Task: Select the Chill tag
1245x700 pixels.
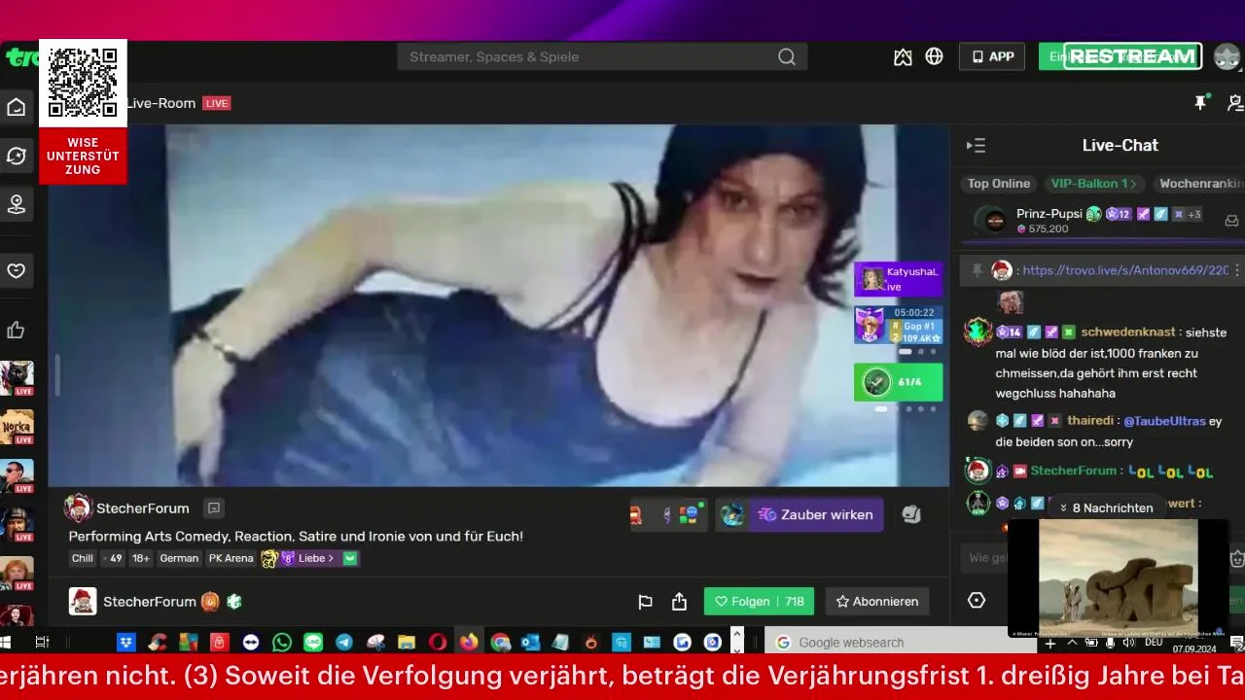Action: (83, 558)
